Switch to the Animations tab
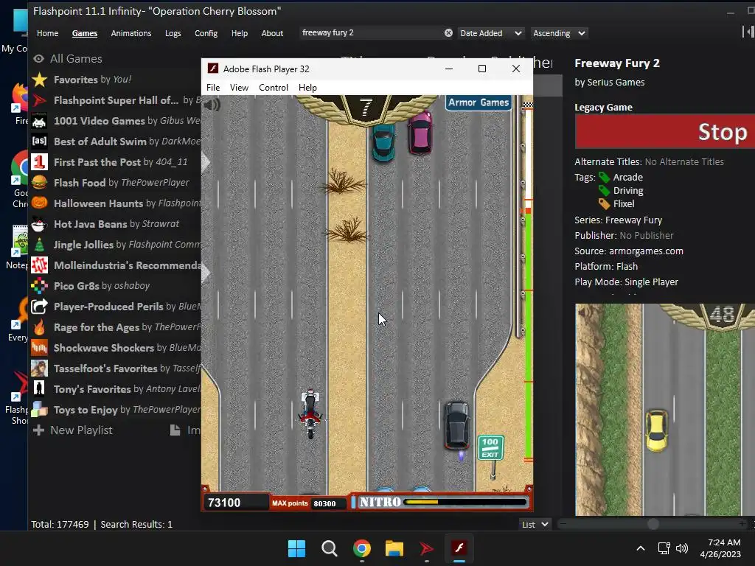The height and width of the screenshot is (566, 755). pos(131,33)
